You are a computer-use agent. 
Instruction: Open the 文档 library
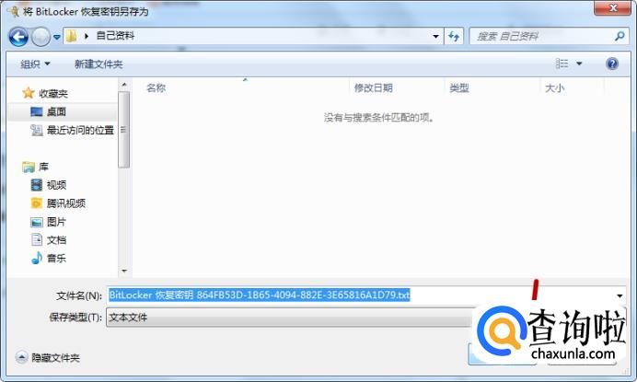(x=56, y=240)
